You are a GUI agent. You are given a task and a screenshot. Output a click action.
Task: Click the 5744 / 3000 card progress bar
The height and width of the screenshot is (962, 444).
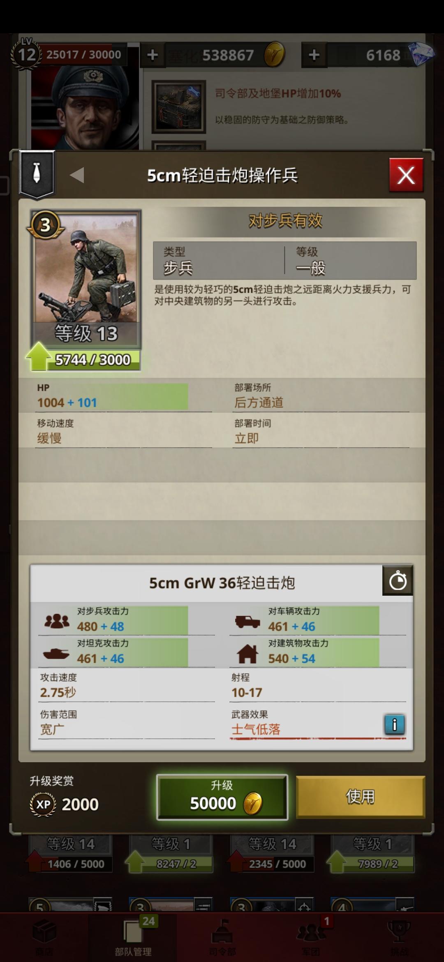93,360
